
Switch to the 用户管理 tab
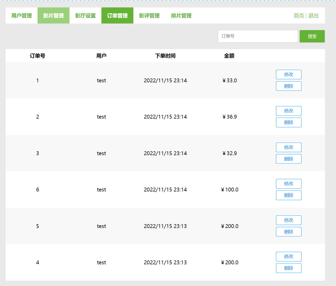21,16
